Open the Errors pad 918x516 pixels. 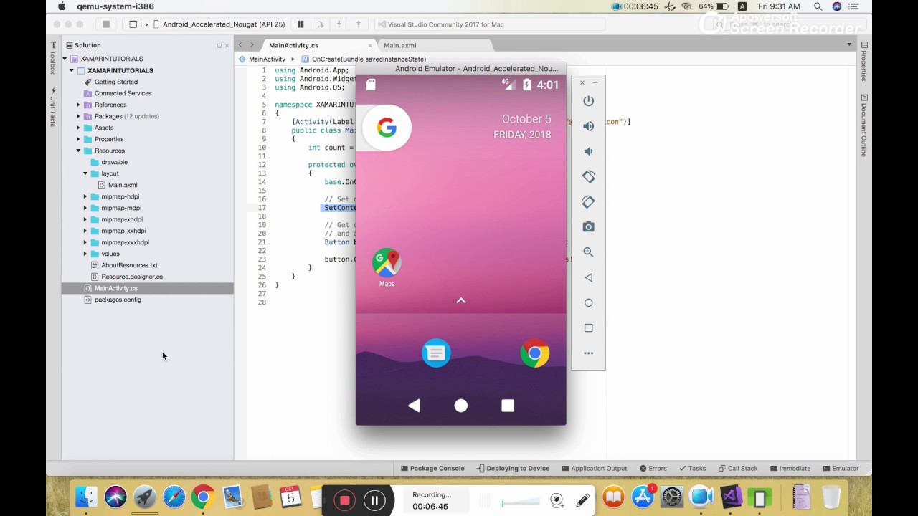pyautogui.click(x=653, y=468)
